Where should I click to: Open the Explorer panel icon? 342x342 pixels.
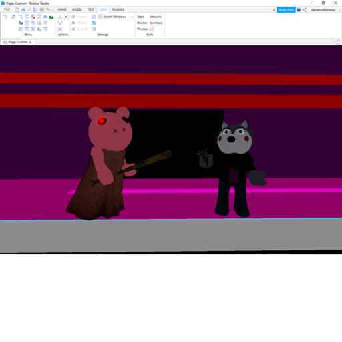(x=5, y=17)
